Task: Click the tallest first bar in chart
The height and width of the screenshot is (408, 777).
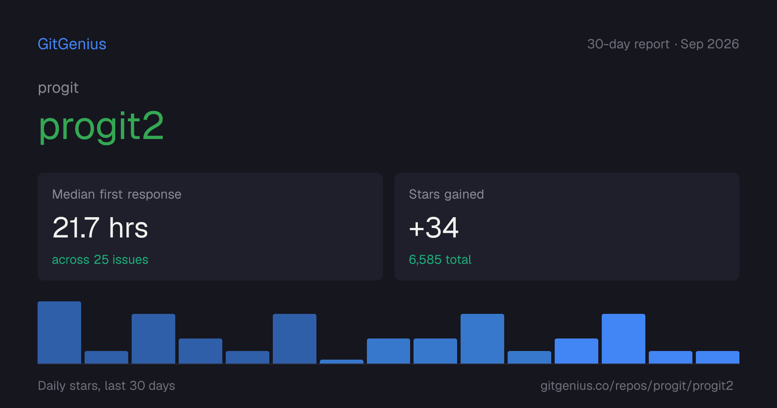Action: coord(59,332)
